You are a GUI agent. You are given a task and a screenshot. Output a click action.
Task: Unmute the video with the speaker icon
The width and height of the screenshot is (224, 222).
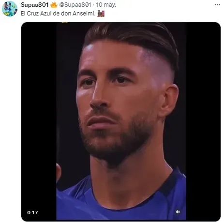[x=178, y=212]
